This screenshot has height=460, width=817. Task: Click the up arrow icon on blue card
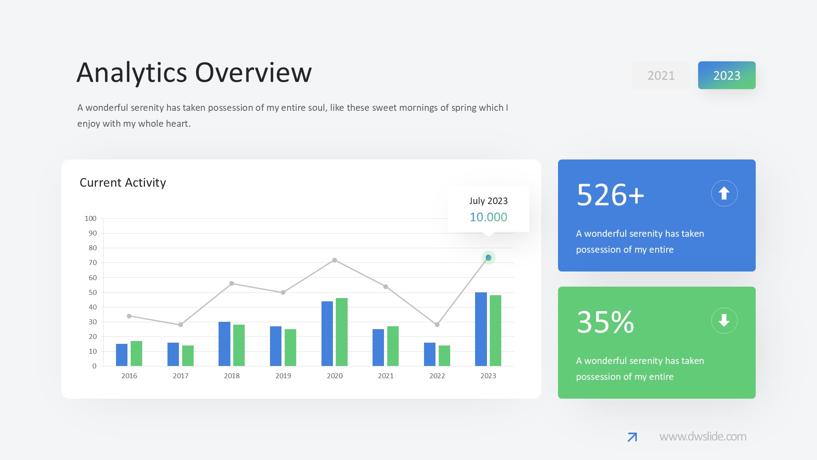click(x=724, y=193)
